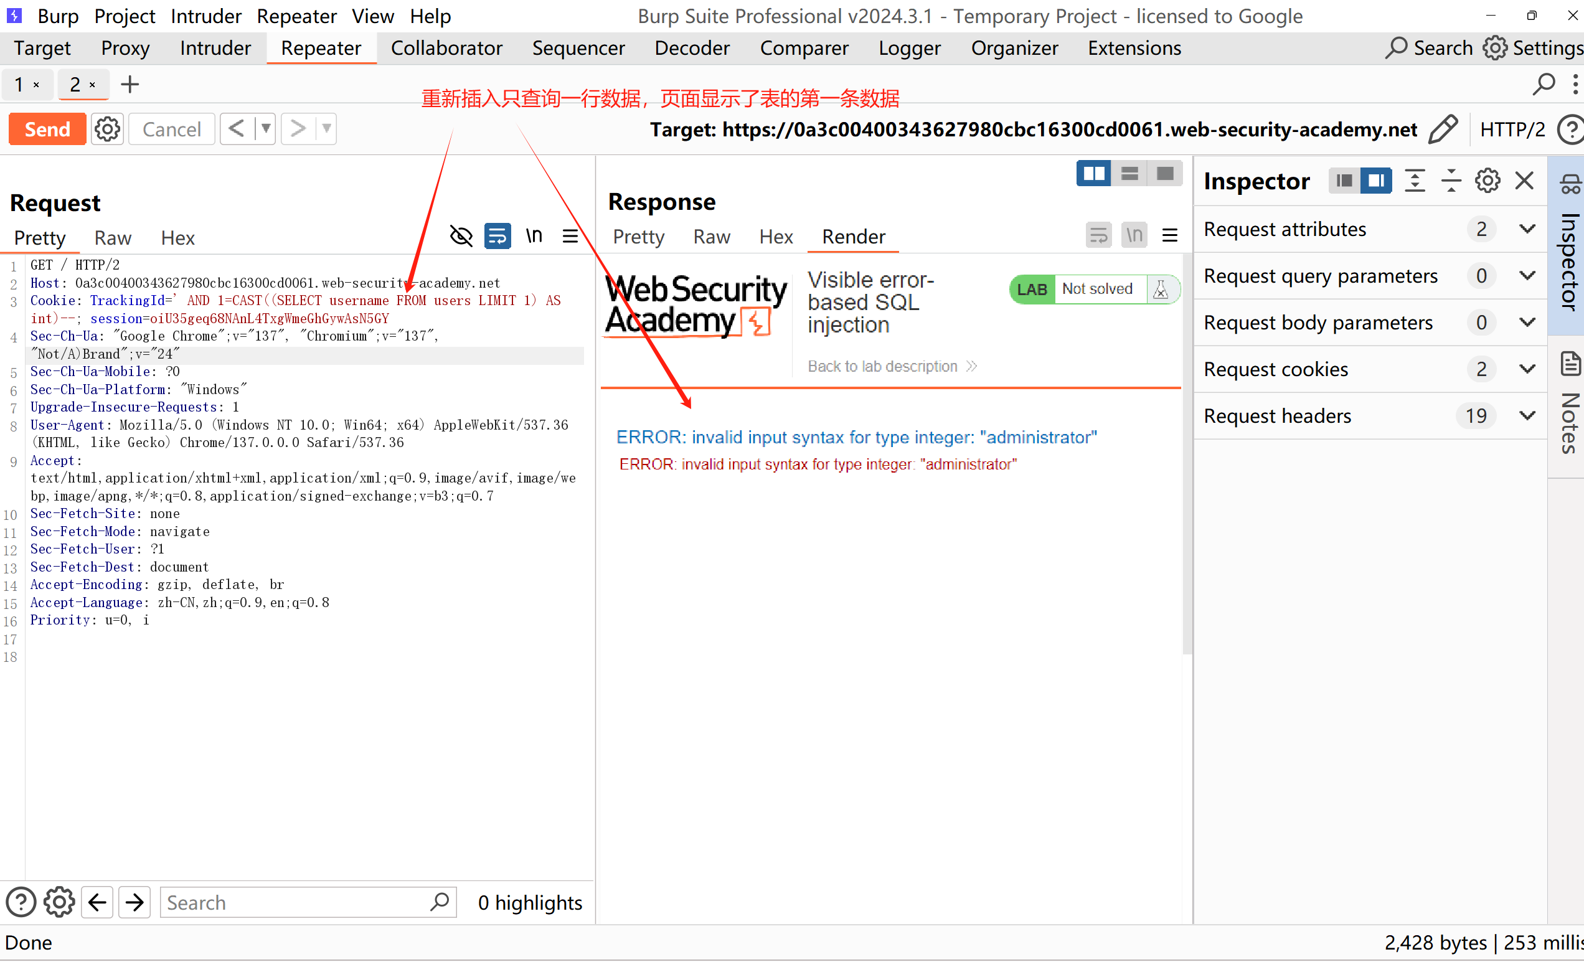Click the Repeater help question mark icon
This screenshot has width=1584, height=962.
click(x=1571, y=130)
